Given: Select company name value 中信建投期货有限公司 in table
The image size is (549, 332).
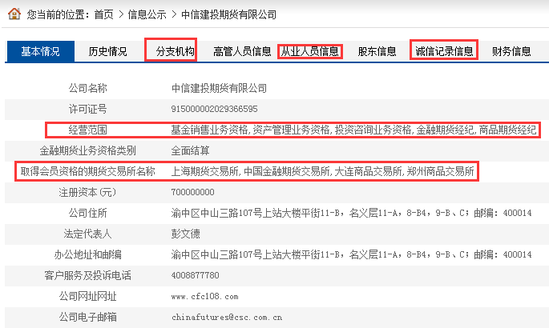Looking at the screenshot, I should [219, 88].
